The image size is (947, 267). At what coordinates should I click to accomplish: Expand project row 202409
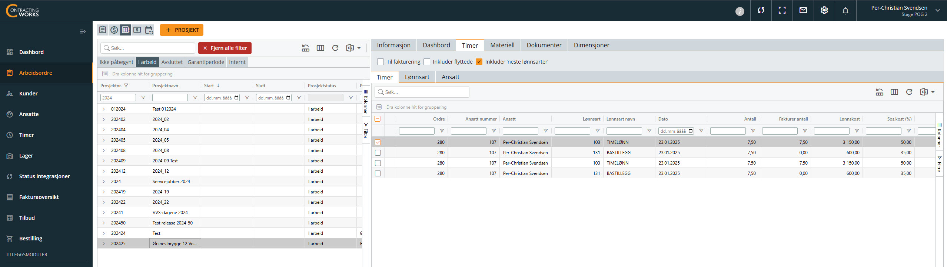[x=104, y=161]
